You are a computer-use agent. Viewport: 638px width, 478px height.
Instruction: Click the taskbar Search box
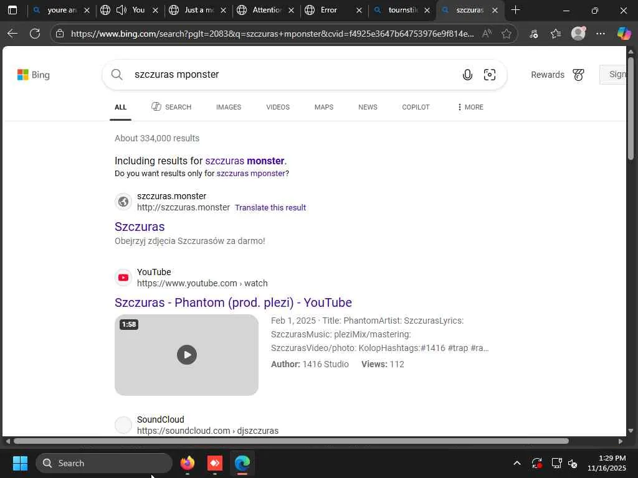tap(104, 463)
